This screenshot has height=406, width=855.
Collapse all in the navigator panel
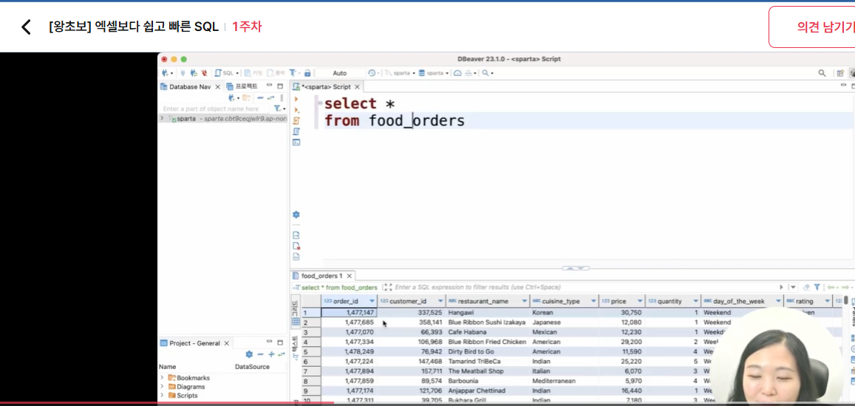tap(261, 98)
